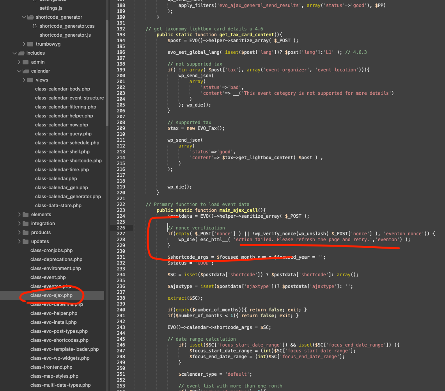Click the CSS braces icon for shortcode_generator.css
Screen dimensions: 445x391
34,26
